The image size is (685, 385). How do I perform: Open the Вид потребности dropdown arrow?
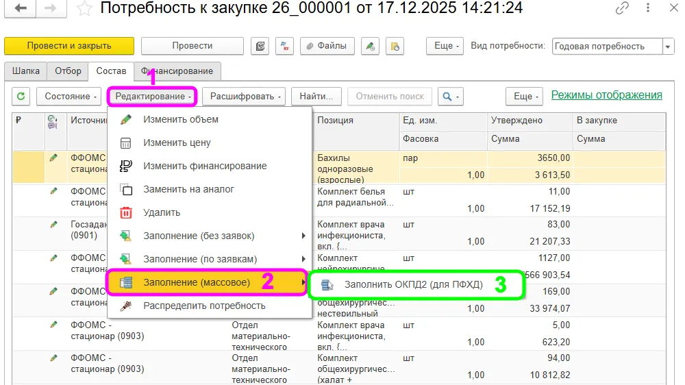(668, 47)
